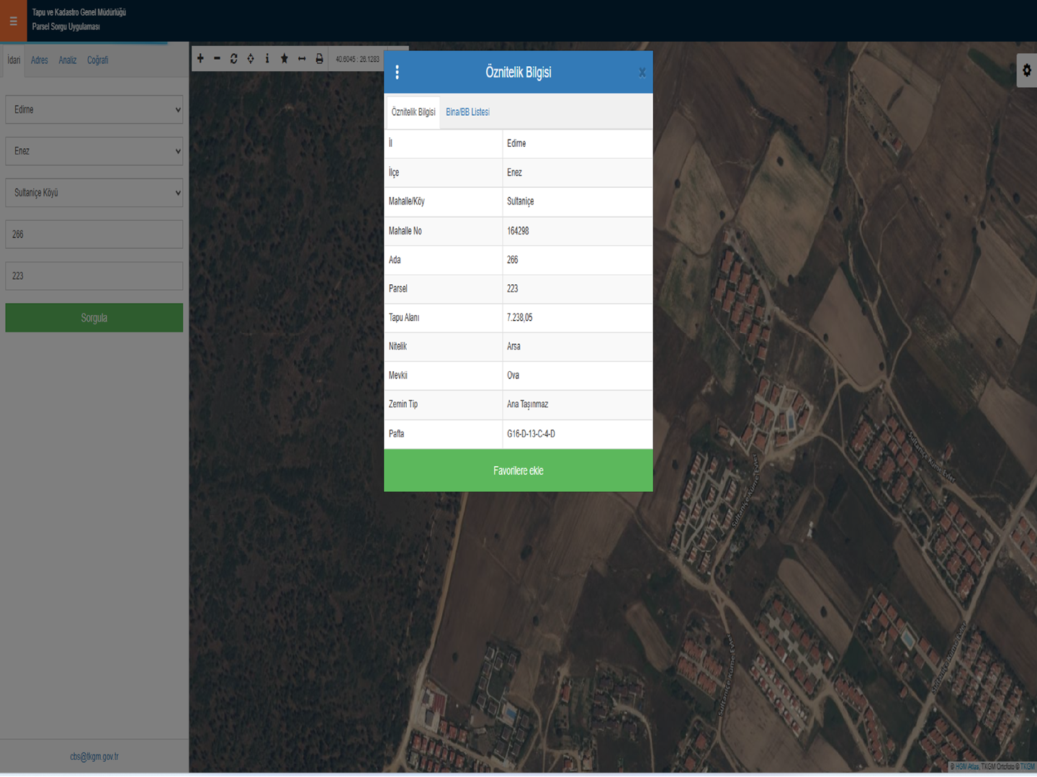Activate the locate/crosshair tool

(x=251, y=58)
